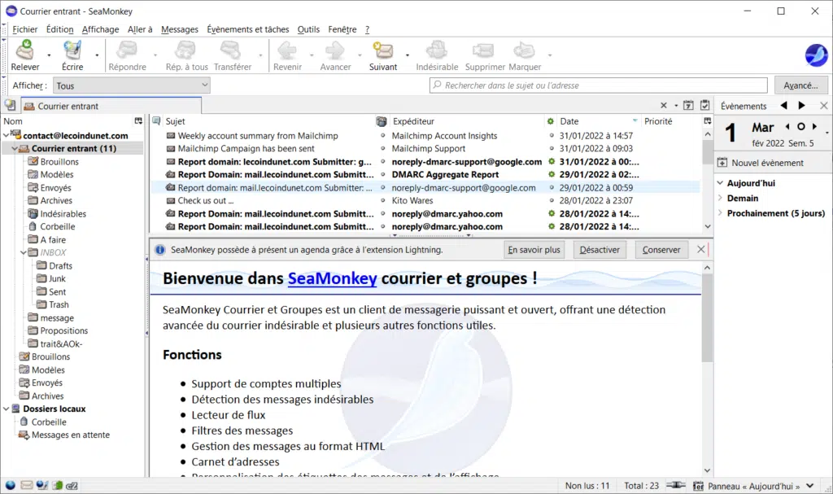Open the Évènements et tâches menu
Image resolution: width=833 pixels, height=494 pixels.
coord(248,29)
